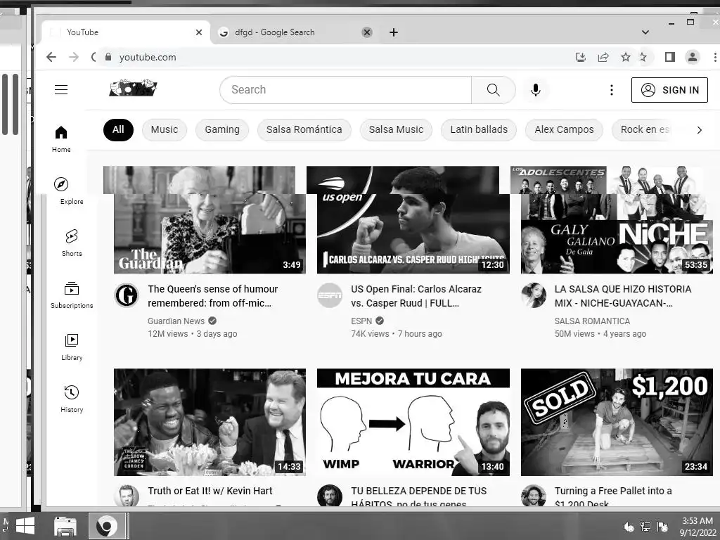Open the SOLD $1,200 pallet thumbnail
Screen dimensions: 720x540
click(617, 422)
